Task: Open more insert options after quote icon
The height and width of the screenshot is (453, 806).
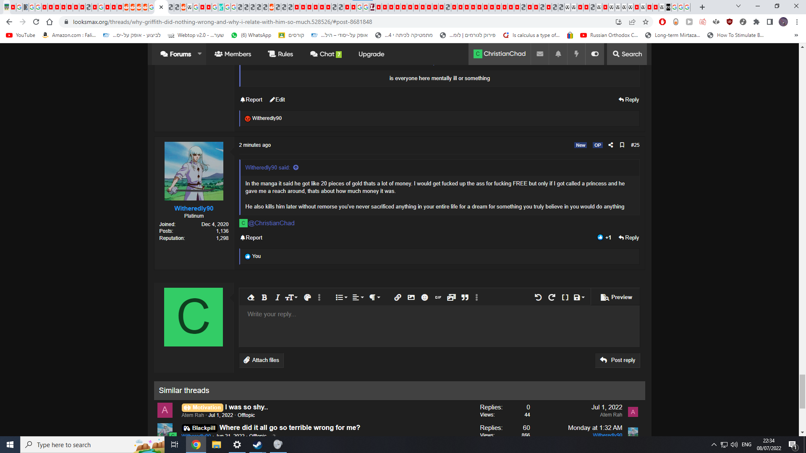Action: [476, 297]
